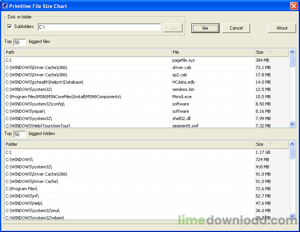Click files list scrollbar down arrow

(292, 124)
